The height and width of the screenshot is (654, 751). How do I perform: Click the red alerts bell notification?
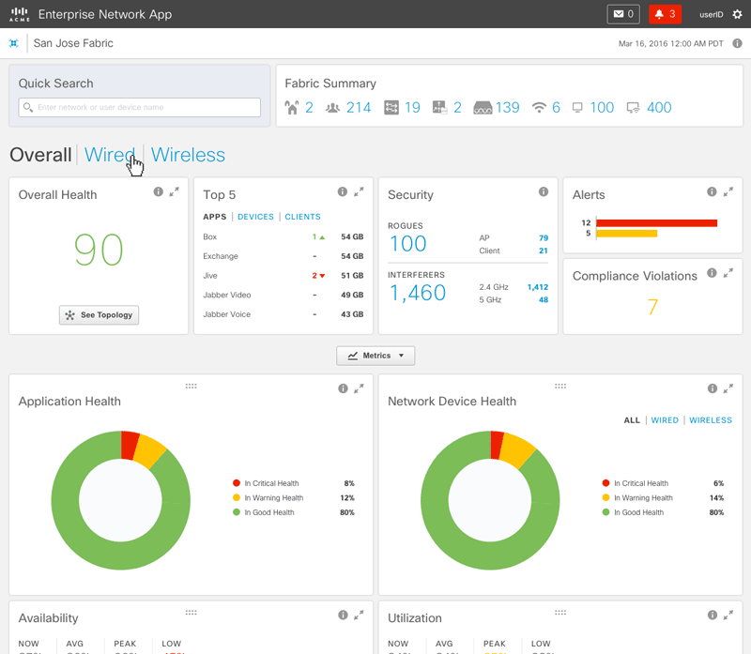pos(665,14)
